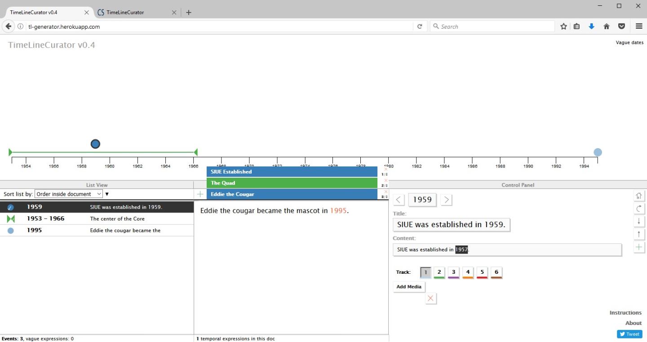Add a new document with the plus icon

point(200,194)
